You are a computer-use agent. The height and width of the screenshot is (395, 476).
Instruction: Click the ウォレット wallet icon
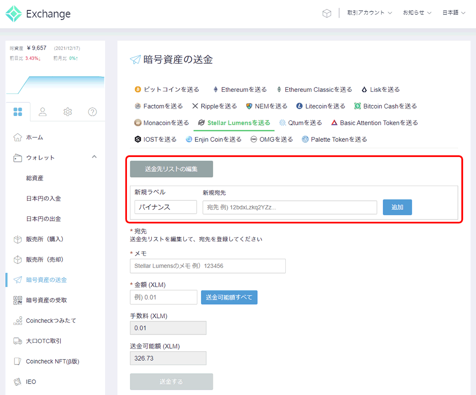18,158
